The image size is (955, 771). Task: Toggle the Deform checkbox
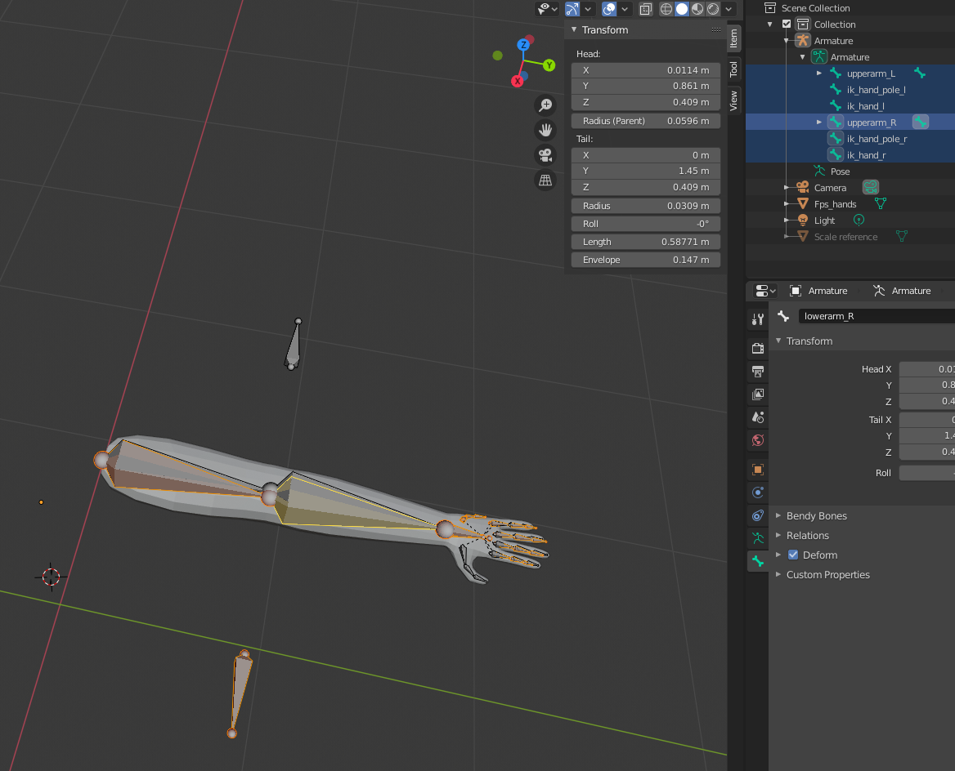[x=792, y=555]
